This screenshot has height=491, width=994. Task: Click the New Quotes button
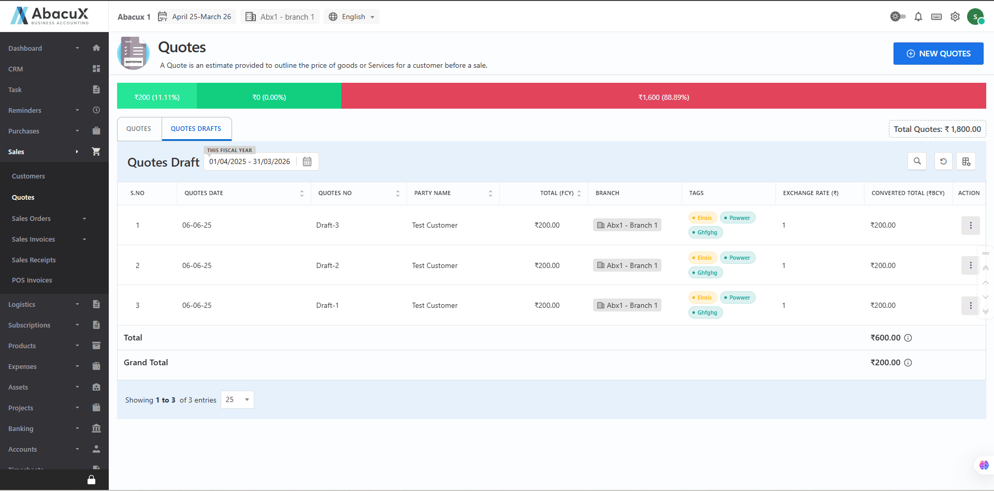938,54
